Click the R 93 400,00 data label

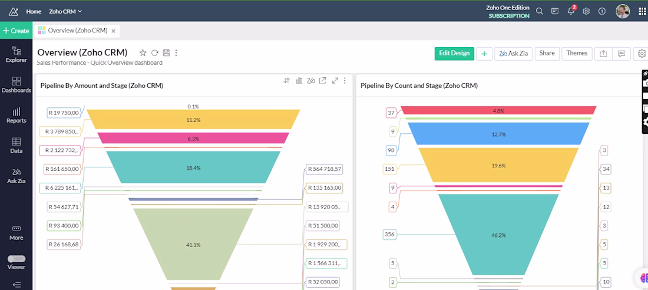point(63,226)
